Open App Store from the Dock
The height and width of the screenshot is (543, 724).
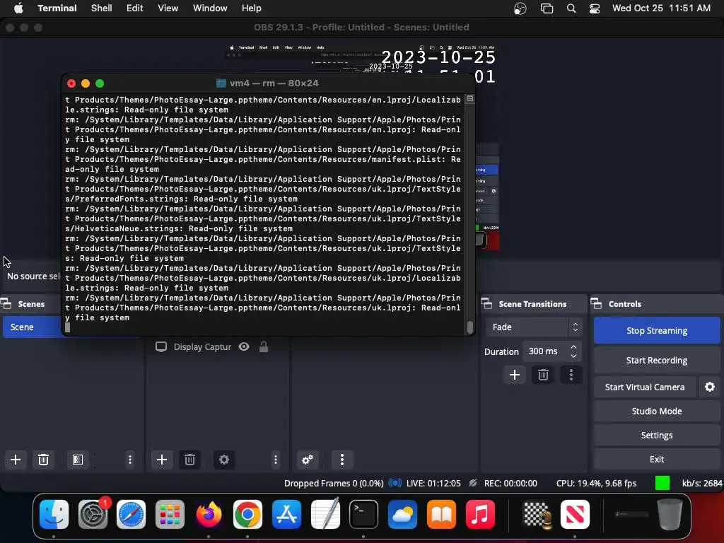(x=286, y=514)
